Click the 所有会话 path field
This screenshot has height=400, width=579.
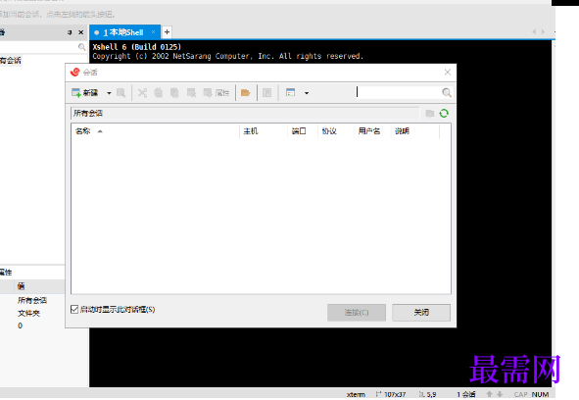(x=245, y=113)
